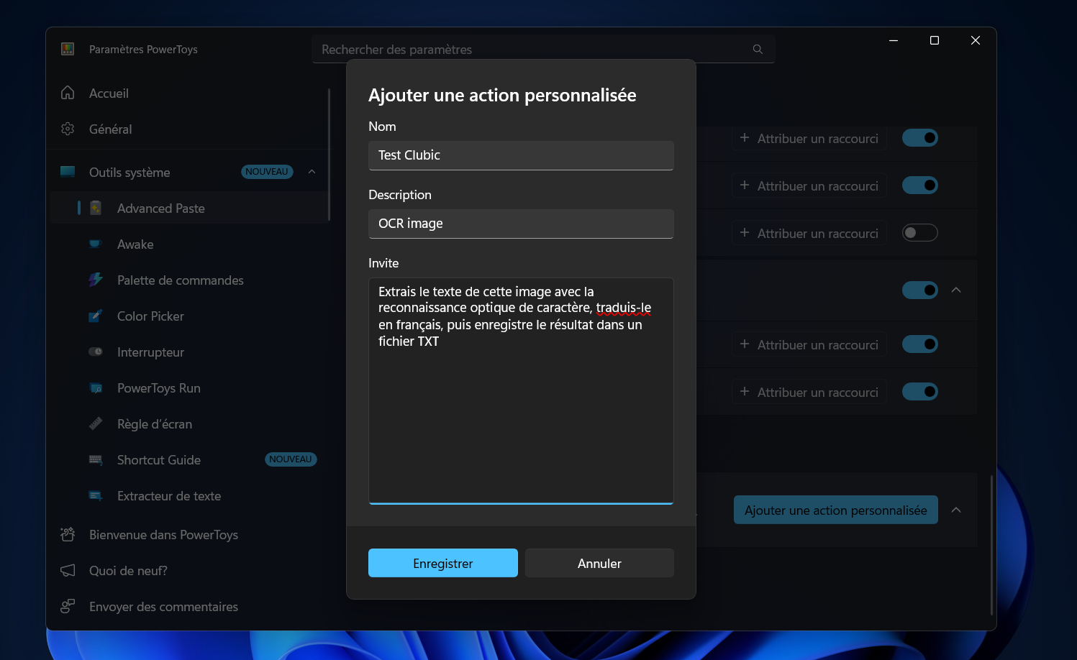Toggle the first row's enabled switch
This screenshot has width=1077, height=660.
coord(920,137)
